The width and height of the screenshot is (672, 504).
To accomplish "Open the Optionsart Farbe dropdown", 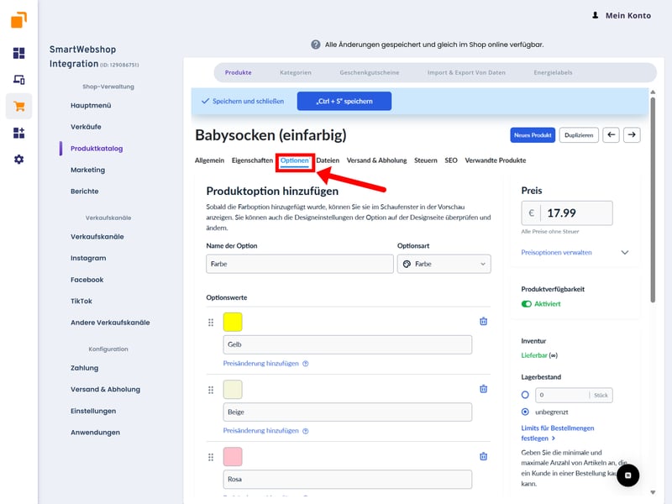I will [x=444, y=264].
